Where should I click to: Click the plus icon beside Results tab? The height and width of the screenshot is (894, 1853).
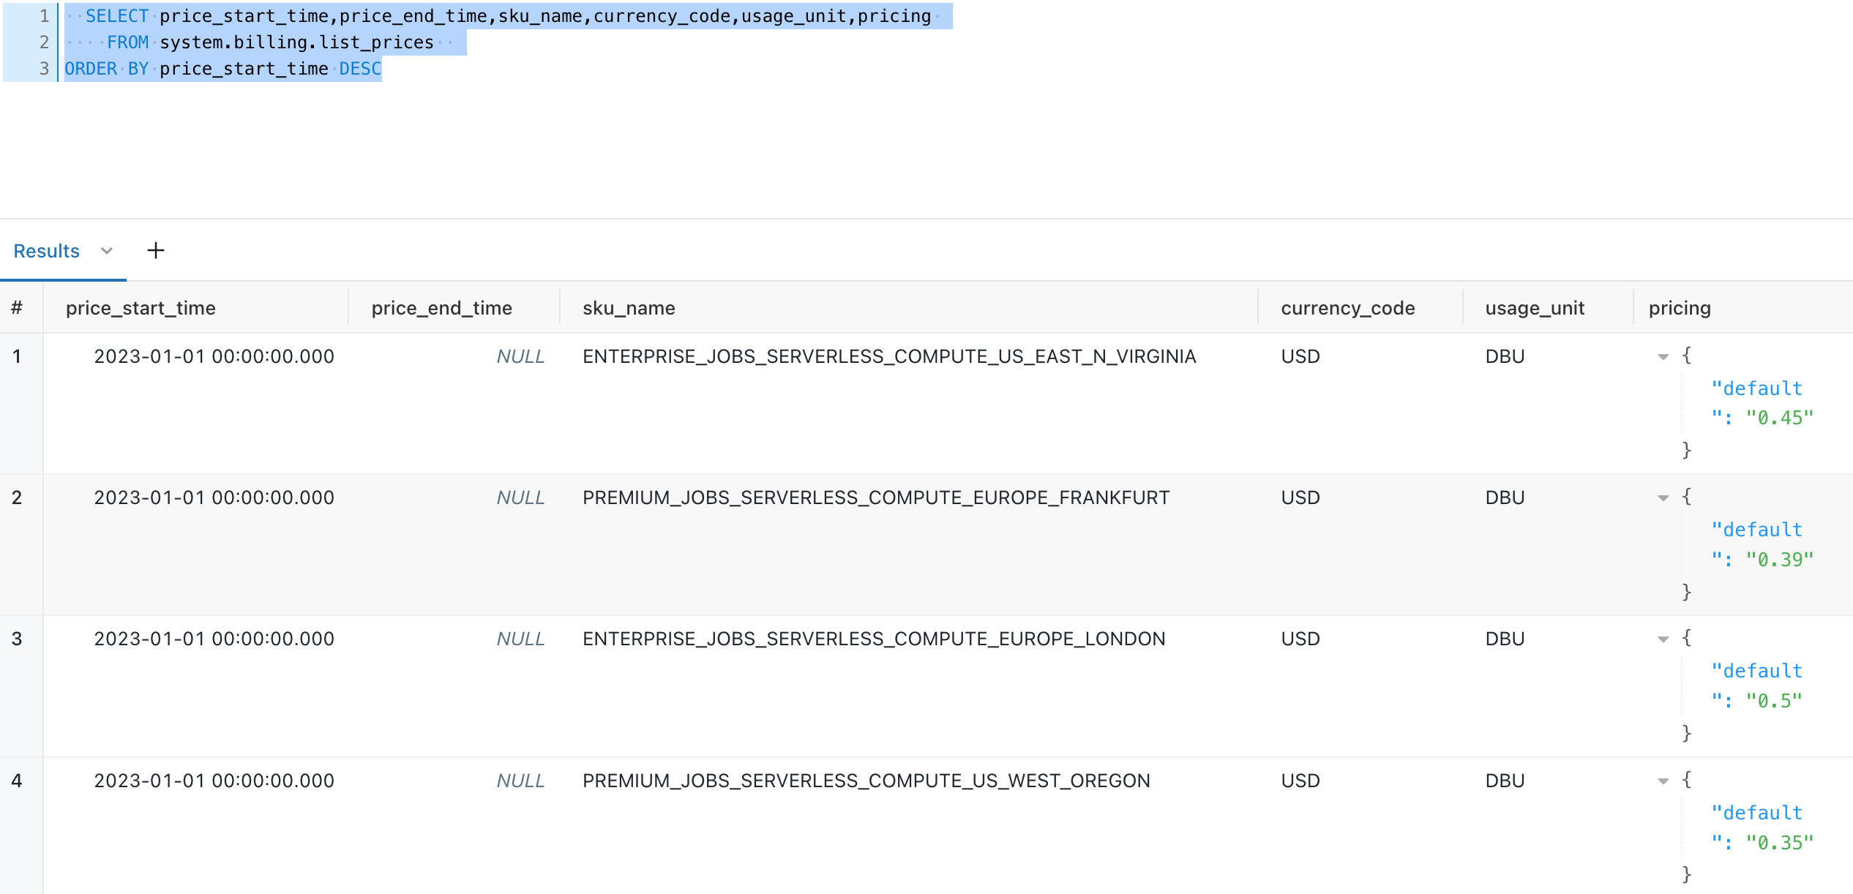point(155,251)
